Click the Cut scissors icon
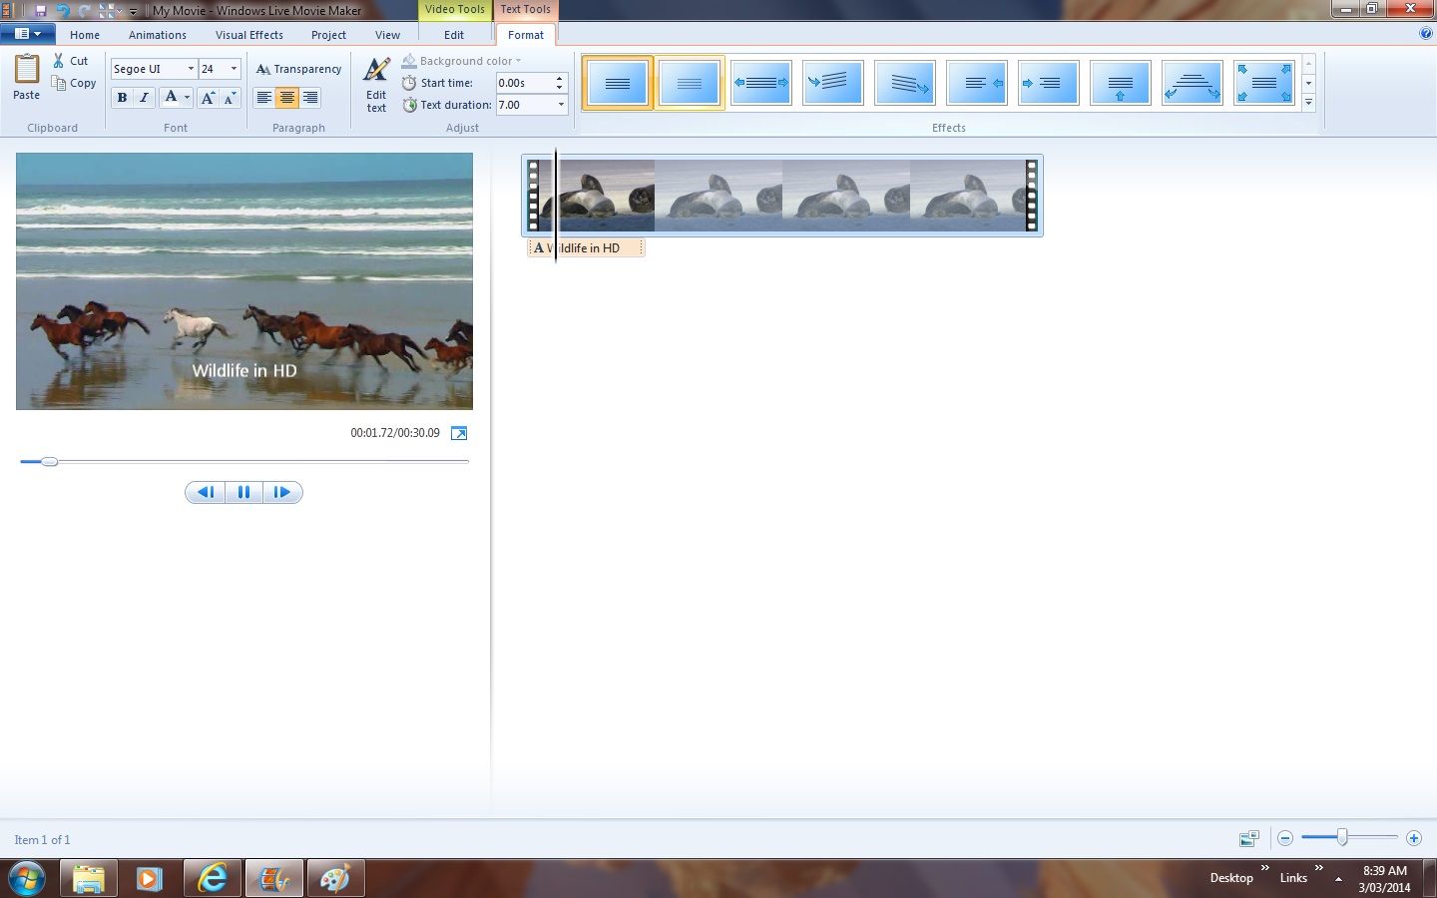Image resolution: width=1437 pixels, height=898 pixels. (x=59, y=61)
